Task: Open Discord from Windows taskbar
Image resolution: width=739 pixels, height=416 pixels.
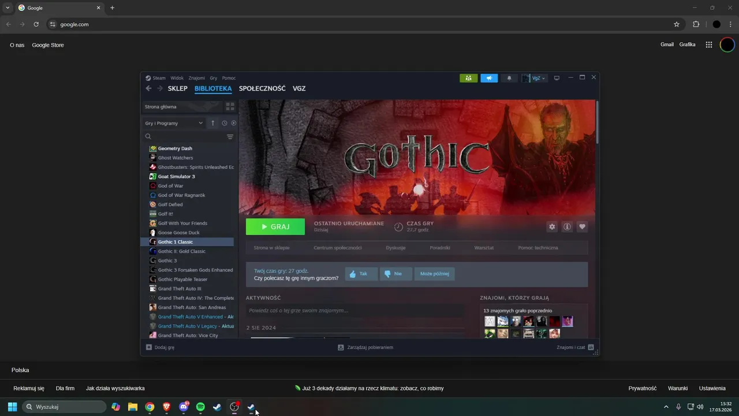Action: click(x=184, y=407)
